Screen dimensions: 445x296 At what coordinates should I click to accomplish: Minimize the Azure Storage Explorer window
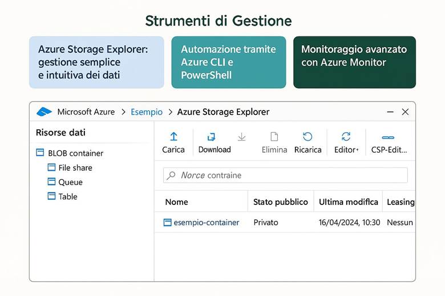(390, 112)
